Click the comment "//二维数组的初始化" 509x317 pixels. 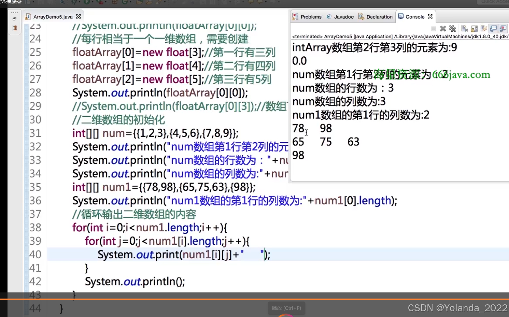coord(118,120)
